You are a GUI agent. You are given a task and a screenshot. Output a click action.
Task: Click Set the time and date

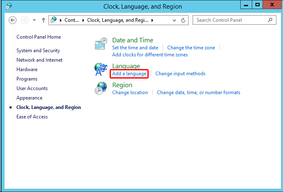pos(135,48)
